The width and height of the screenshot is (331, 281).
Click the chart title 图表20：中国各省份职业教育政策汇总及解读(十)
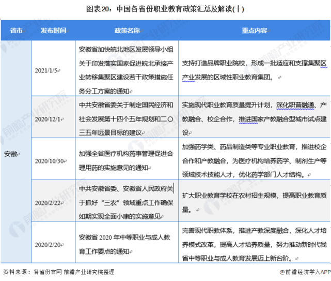click(165, 9)
